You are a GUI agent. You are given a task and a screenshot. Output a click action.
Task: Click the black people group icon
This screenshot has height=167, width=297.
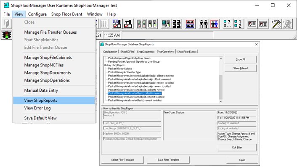coord(204,24)
